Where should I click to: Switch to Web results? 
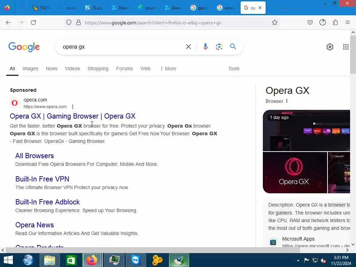click(145, 68)
